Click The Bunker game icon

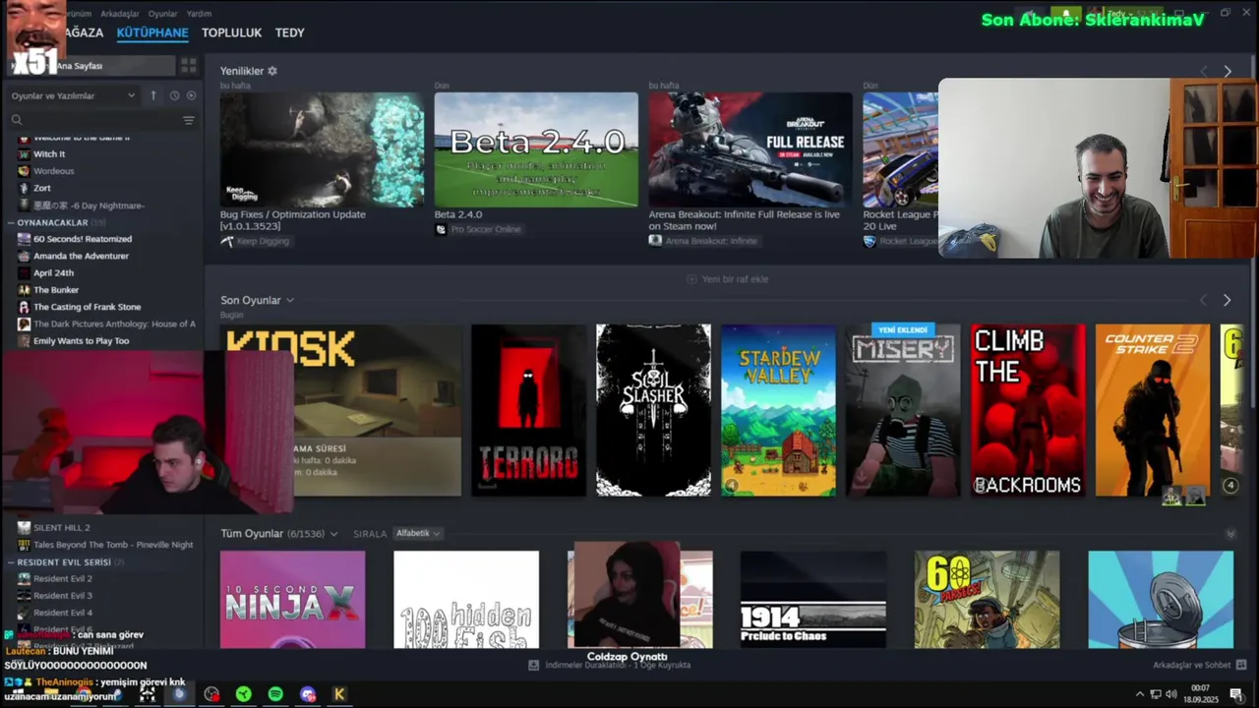pos(24,290)
